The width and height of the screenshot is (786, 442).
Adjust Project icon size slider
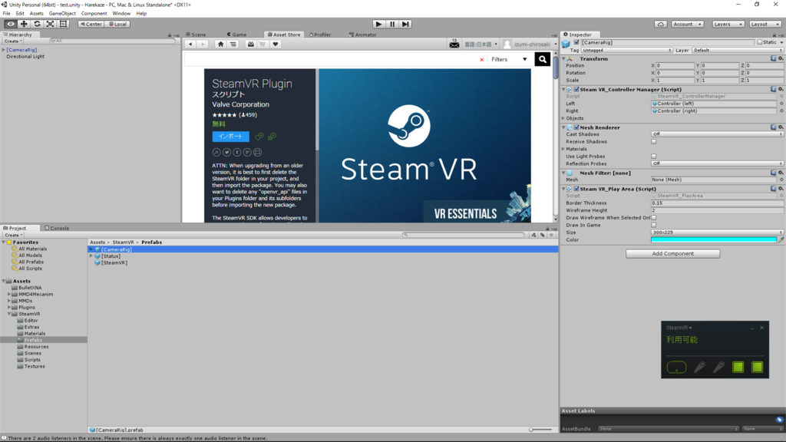click(x=540, y=430)
